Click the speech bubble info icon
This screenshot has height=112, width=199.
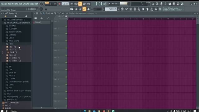click(x=178, y=4)
